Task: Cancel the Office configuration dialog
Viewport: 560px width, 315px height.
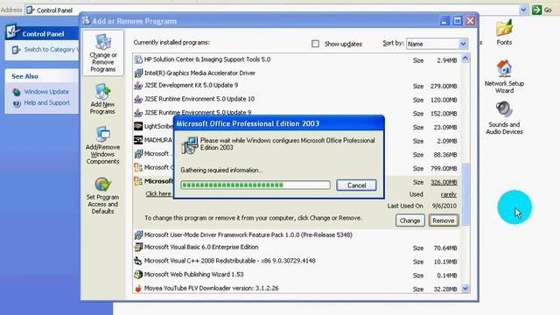Action: click(356, 185)
